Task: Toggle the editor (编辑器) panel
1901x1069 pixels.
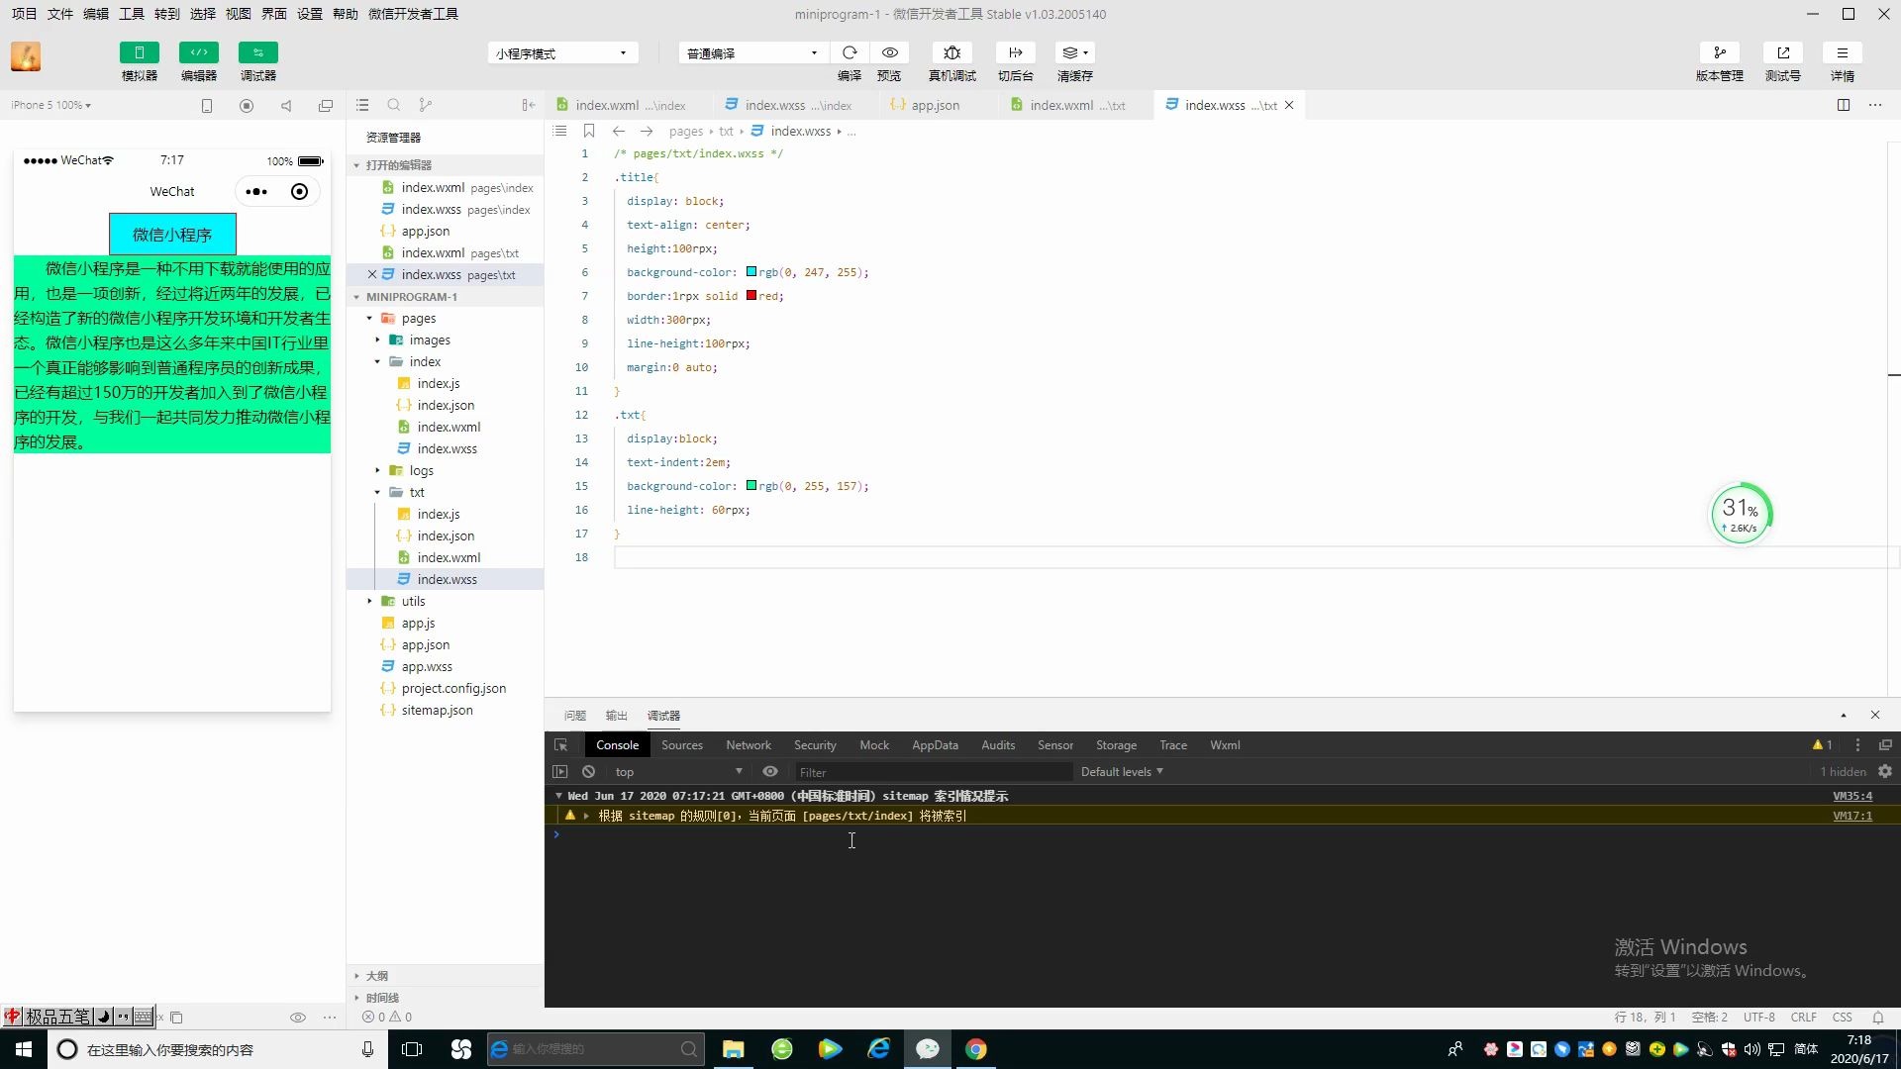Action: tap(199, 53)
